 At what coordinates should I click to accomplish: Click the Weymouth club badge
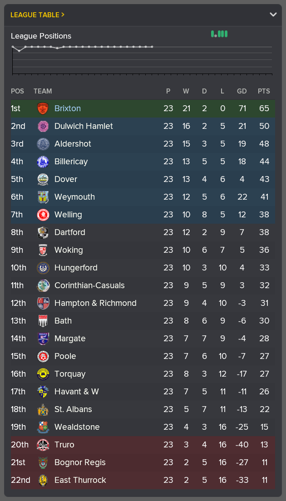44,197
